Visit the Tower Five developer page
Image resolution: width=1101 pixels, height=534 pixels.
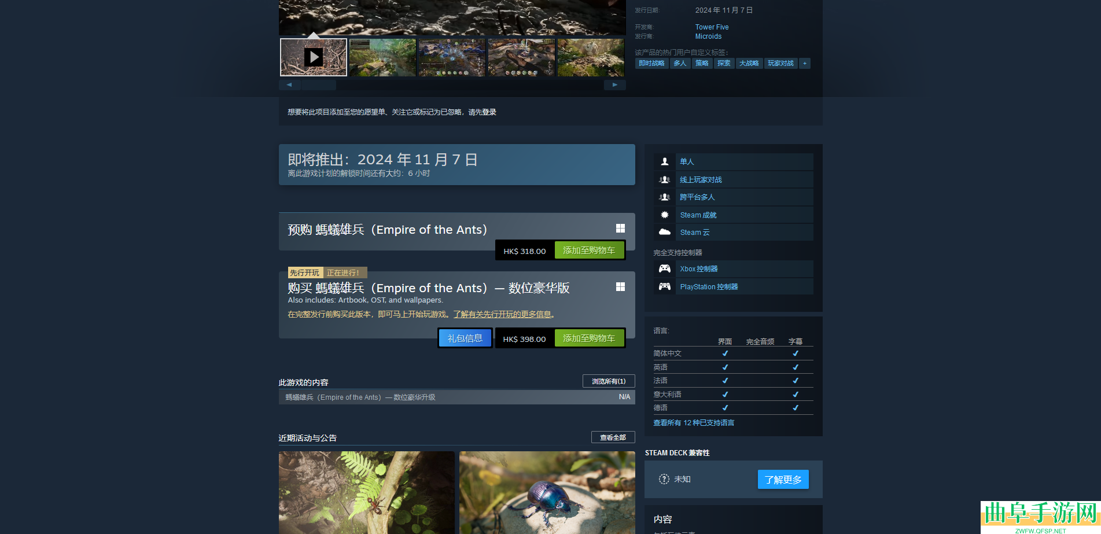point(712,27)
